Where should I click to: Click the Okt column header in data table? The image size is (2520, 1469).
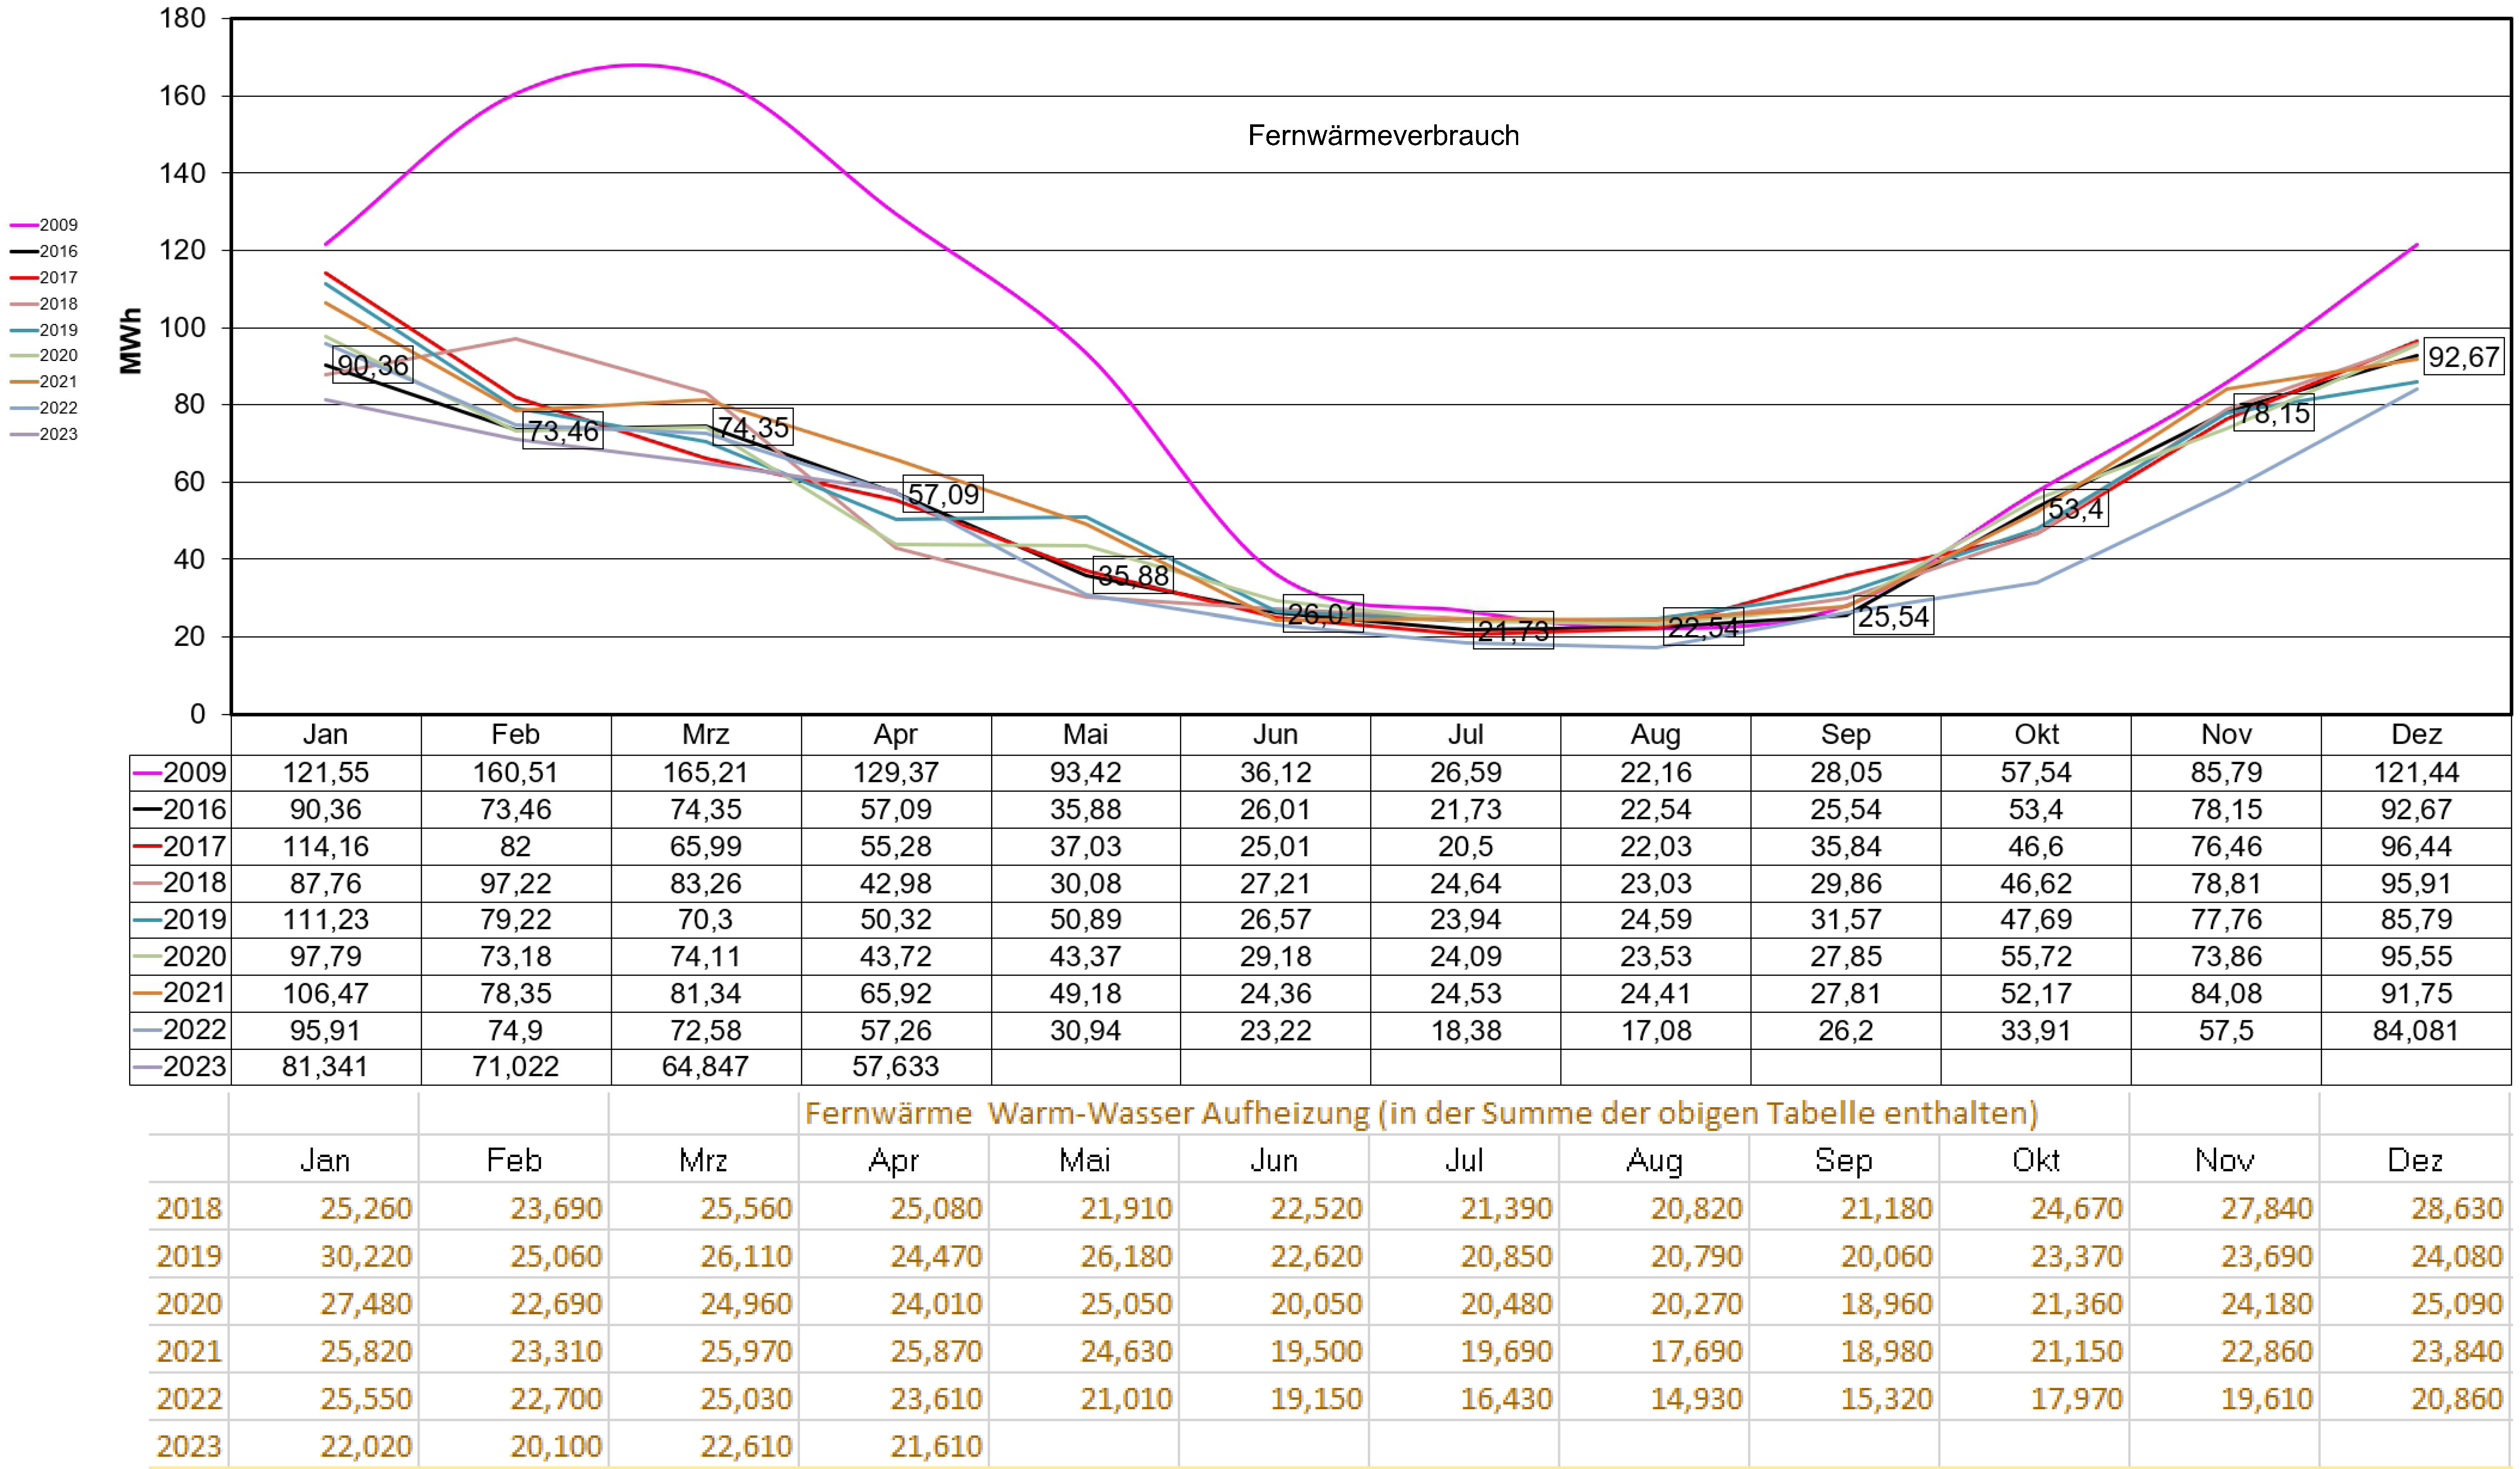coord(2036,735)
